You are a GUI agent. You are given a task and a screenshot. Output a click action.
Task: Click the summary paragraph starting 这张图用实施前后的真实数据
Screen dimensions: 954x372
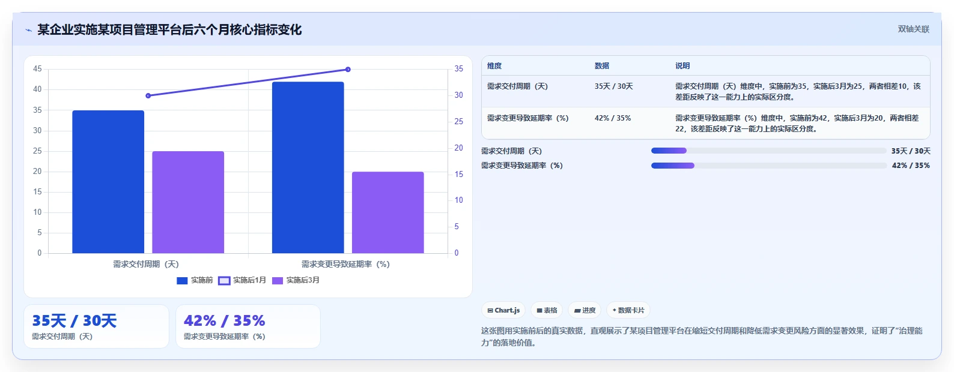click(x=702, y=337)
